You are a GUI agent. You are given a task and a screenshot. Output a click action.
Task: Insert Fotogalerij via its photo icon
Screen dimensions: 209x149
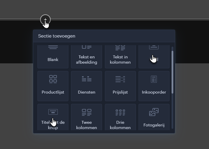[x=154, y=112]
